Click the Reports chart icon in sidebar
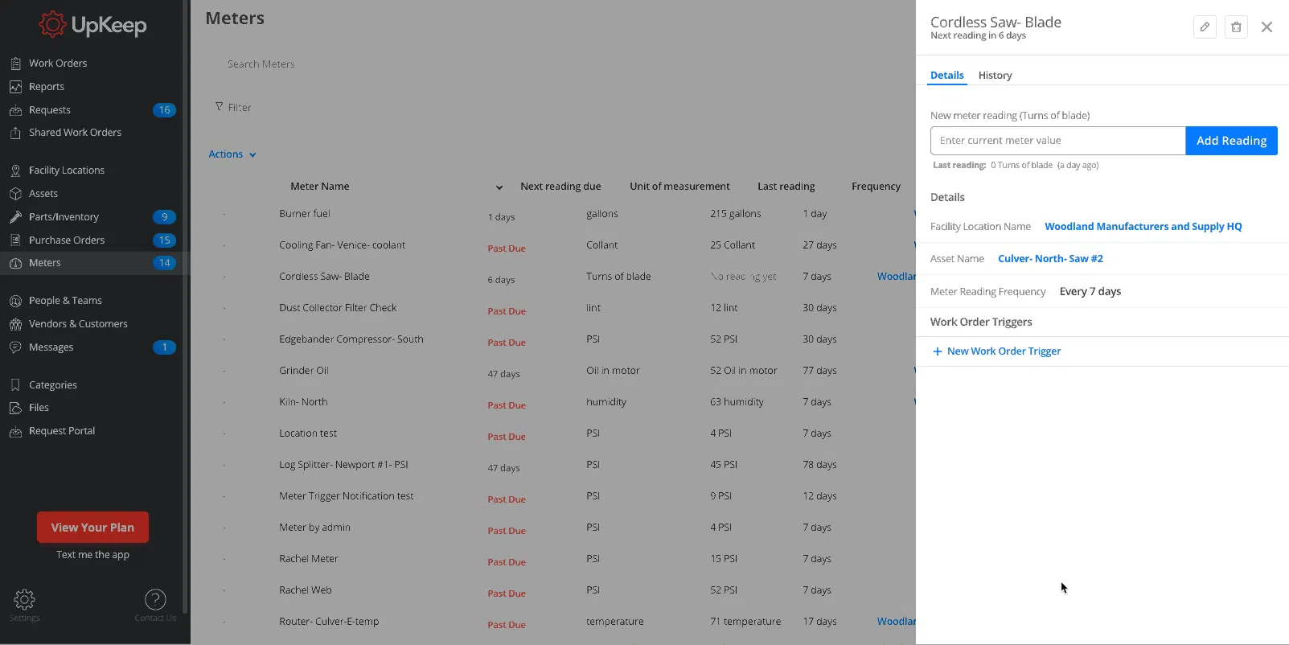The width and height of the screenshot is (1289, 645). (x=15, y=87)
